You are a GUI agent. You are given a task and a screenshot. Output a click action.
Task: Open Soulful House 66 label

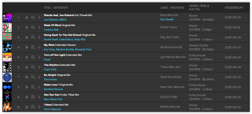(171, 47)
